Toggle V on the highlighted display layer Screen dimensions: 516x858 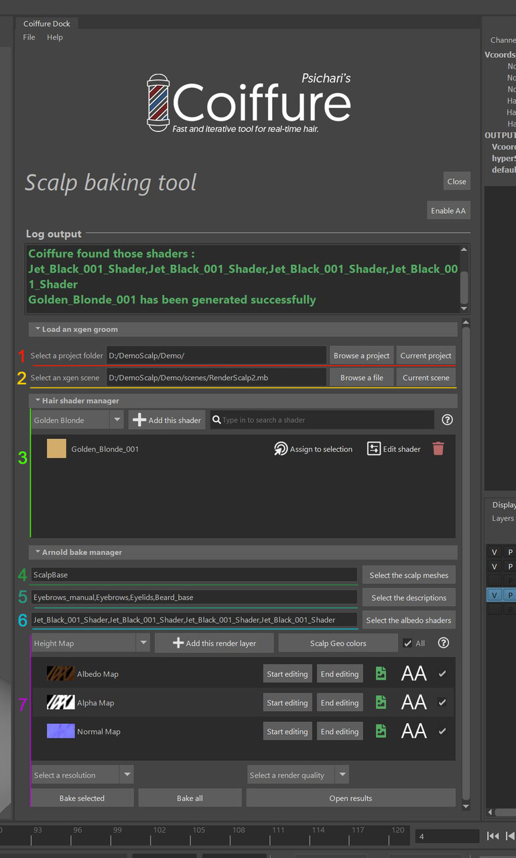coord(495,595)
